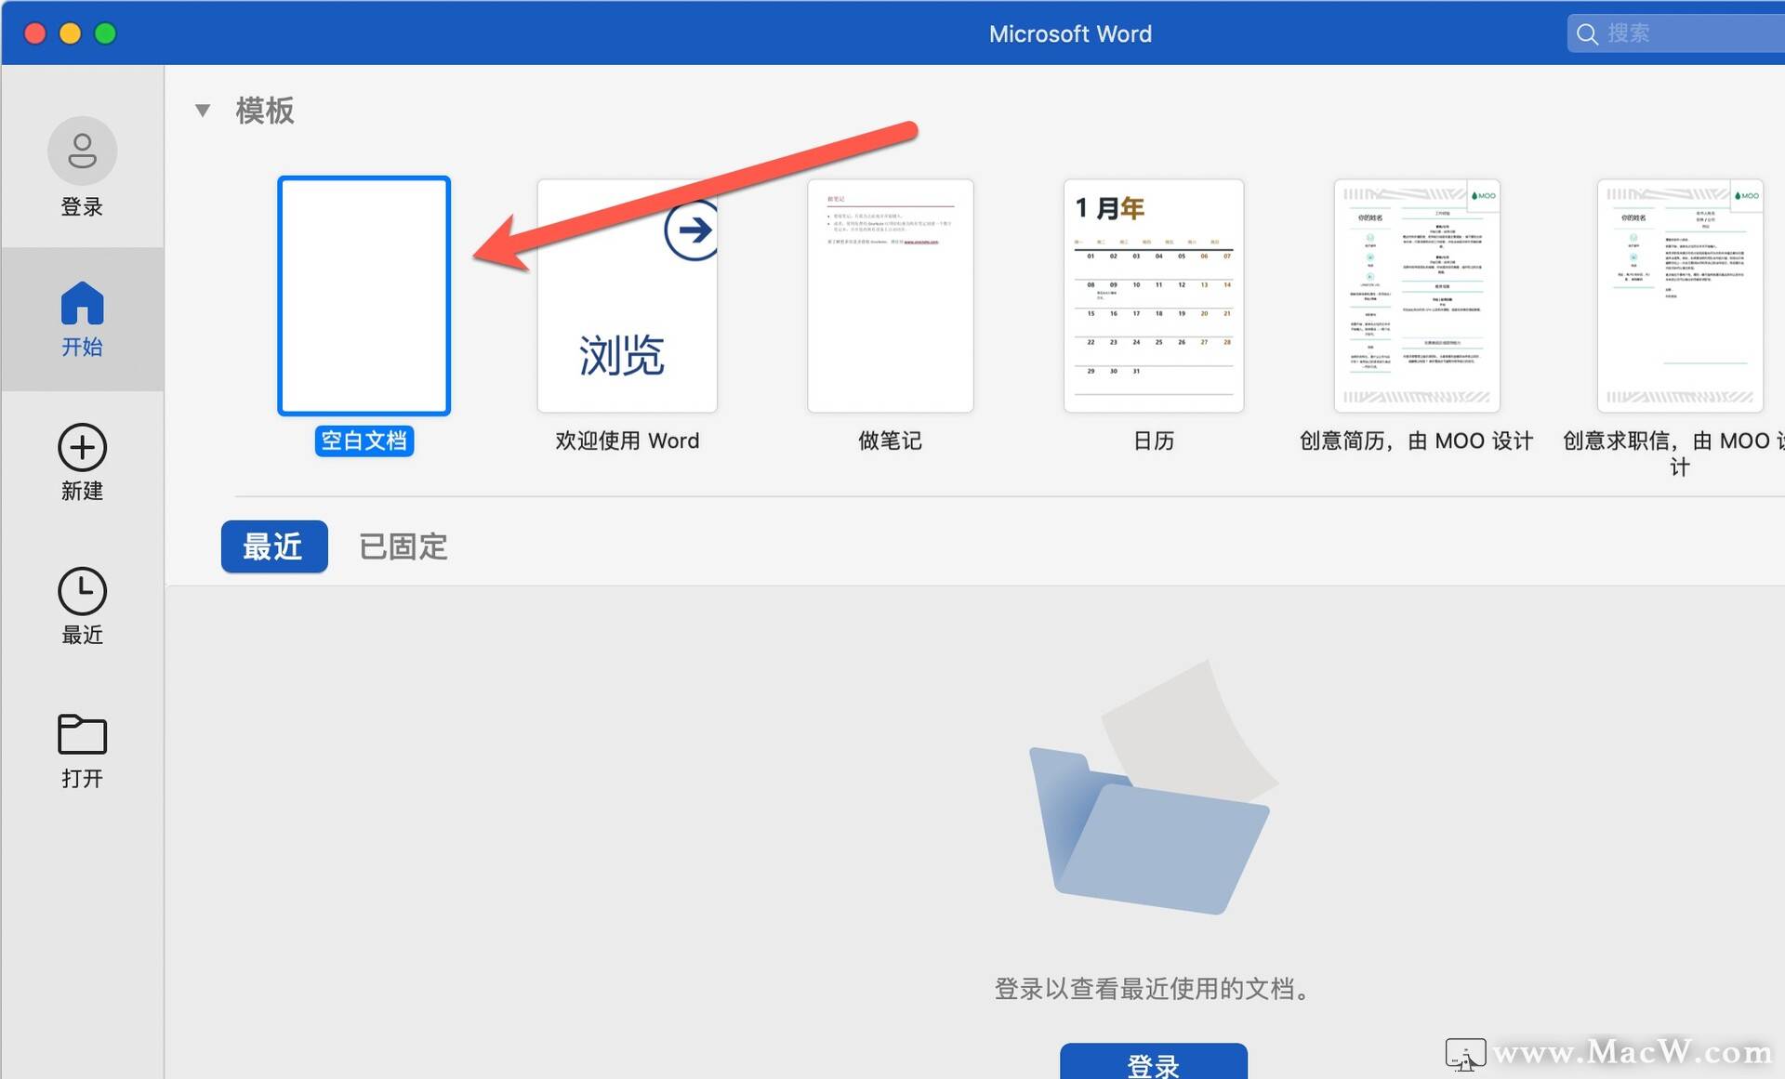Screen dimensions: 1785x1079
Task: Click the 新建 plus icon in sidebar
Action: tap(82, 447)
